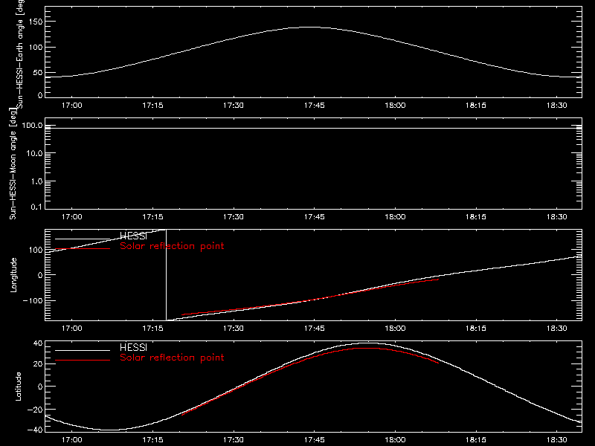Click 17:45 time label under the Longitude plot
This screenshot has height=446, width=595.
(314, 329)
